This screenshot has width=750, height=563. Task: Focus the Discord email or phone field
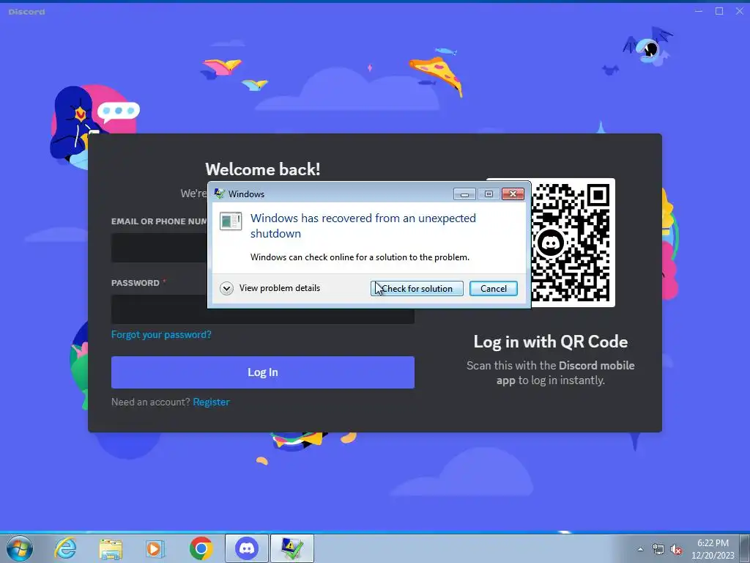[159, 248]
